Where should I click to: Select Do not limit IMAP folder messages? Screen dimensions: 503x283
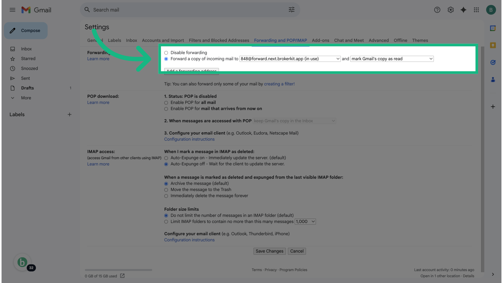pos(166,216)
